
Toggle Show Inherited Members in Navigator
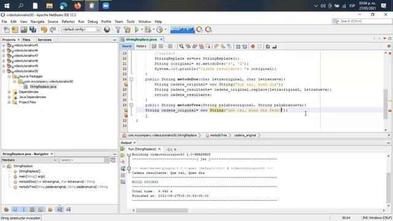6,209
